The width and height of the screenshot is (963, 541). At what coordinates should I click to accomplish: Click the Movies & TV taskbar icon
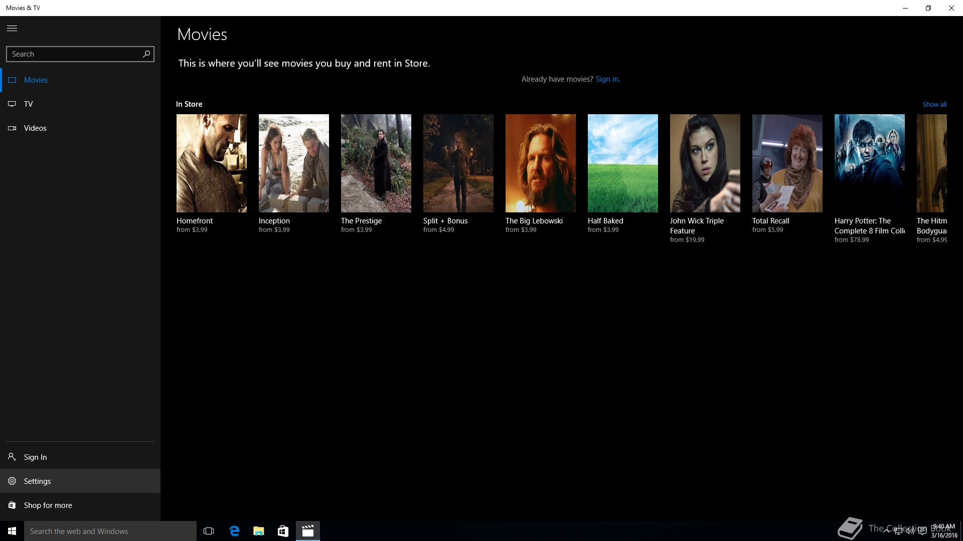click(308, 531)
